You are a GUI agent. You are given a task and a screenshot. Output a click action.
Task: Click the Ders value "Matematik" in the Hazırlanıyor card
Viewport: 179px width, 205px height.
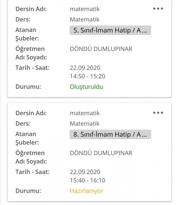(x=85, y=124)
